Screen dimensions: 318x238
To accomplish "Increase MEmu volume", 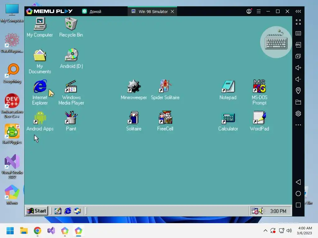I will click(298, 68).
